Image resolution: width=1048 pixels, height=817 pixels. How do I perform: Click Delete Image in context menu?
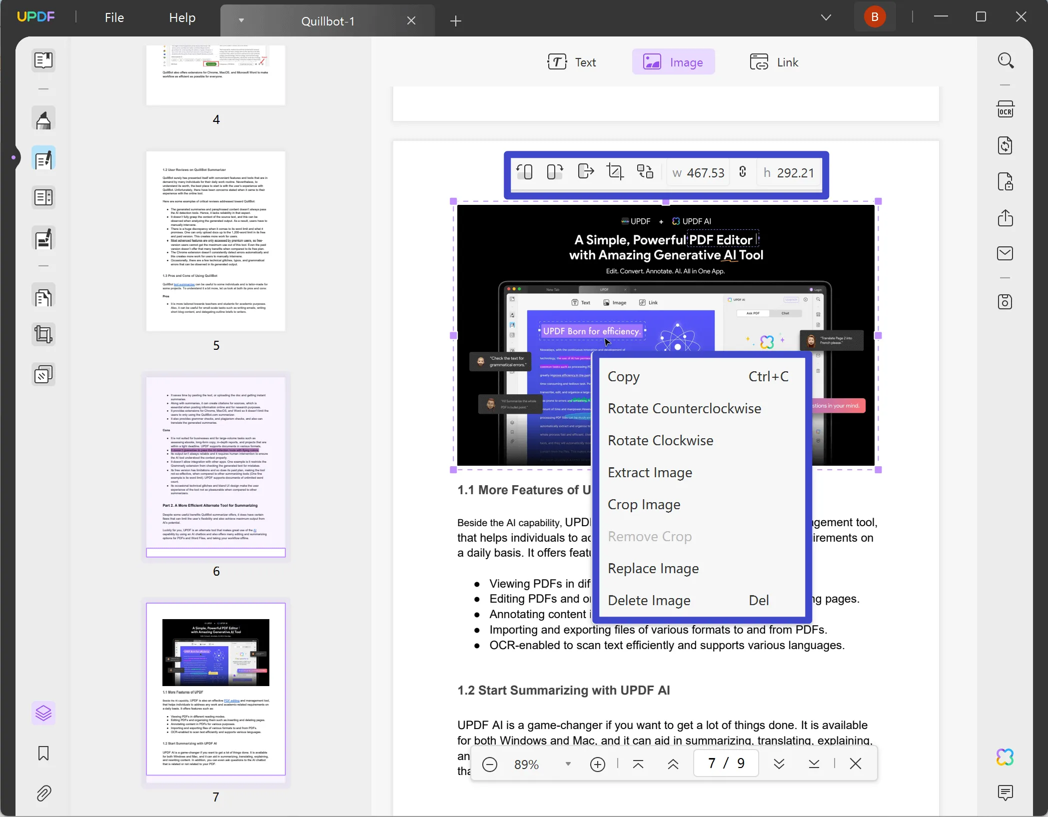(x=649, y=599)
